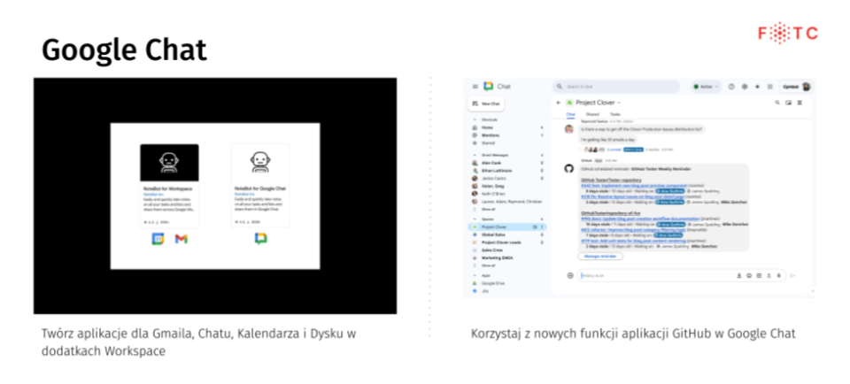Click the Manage reminder button

pos(600,257)
